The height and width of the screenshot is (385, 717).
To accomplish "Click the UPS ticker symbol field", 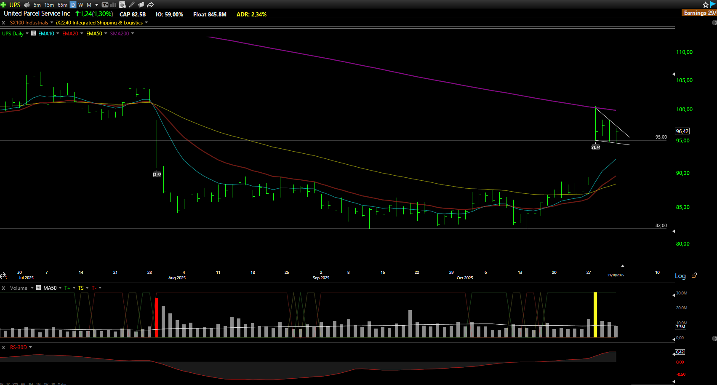I will click(x=15, y=5).
